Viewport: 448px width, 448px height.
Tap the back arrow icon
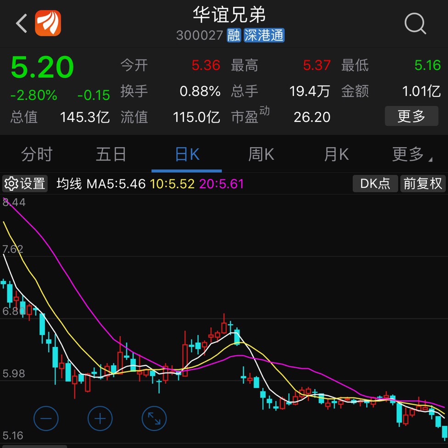[x=22, y=23]
